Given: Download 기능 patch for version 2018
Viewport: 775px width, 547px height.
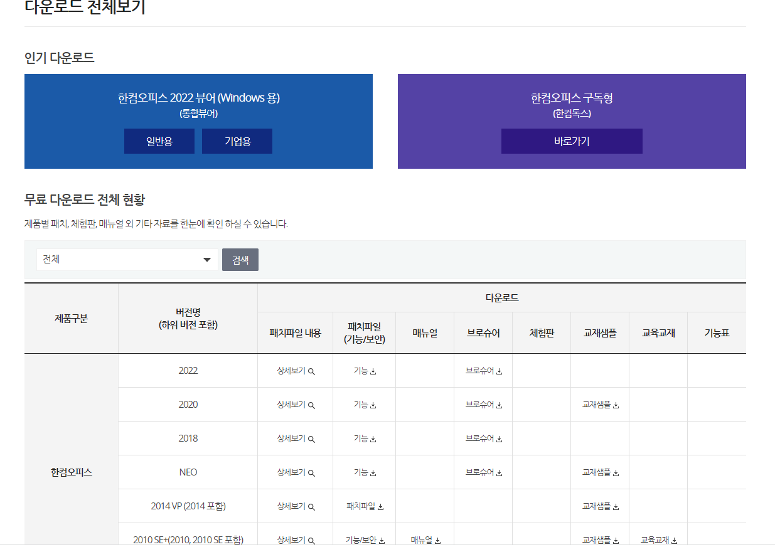Looking at the screenshot, I should pyautogui.click(x=365, y=438).
